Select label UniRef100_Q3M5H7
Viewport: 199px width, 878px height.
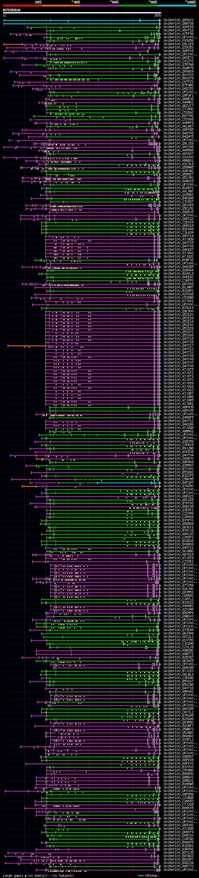point(178,465)
